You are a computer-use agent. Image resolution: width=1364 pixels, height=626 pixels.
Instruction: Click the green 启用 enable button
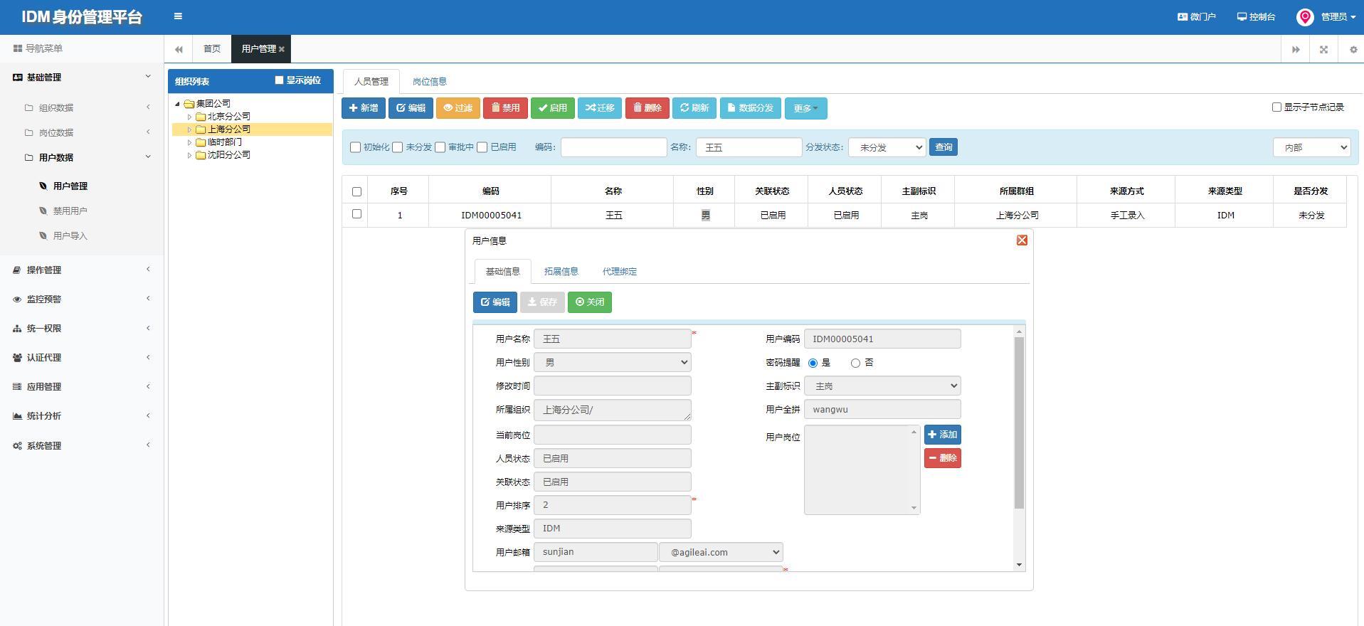553,108
